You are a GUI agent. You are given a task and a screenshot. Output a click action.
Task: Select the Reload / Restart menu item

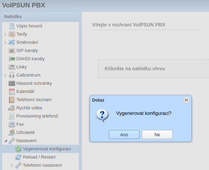pos(40,157)
